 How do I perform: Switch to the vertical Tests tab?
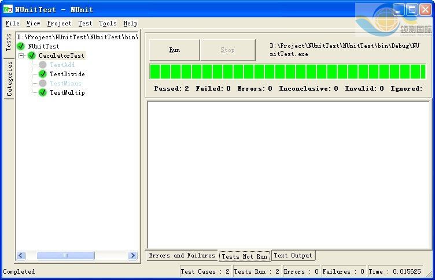click(x=9, y=42)
